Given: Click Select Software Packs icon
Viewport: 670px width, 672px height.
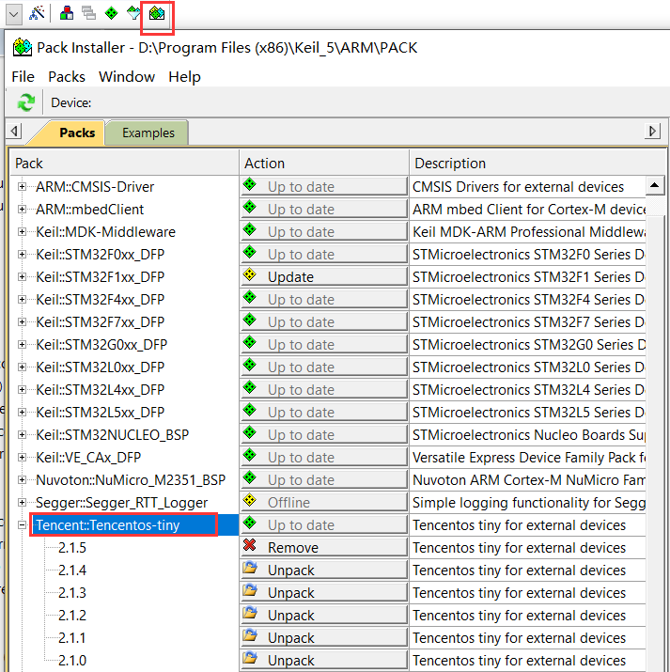Looking at the screenshot, I should pos(133,13).
